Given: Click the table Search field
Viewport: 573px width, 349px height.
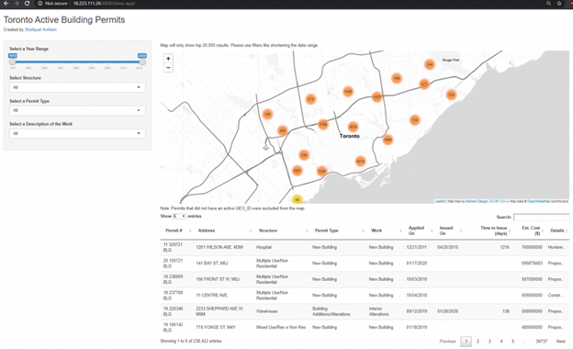Looking at the screenshot, I should coord(541,217).
